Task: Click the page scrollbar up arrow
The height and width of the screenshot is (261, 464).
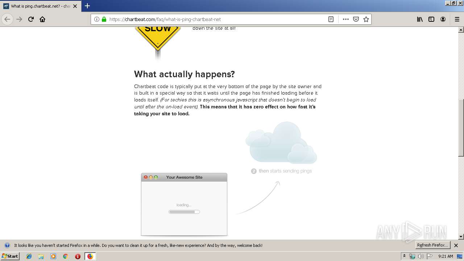Action: (x=461, y=30)
